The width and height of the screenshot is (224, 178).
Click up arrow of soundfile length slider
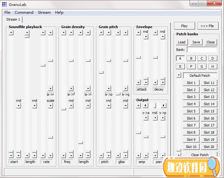[27, 33]
